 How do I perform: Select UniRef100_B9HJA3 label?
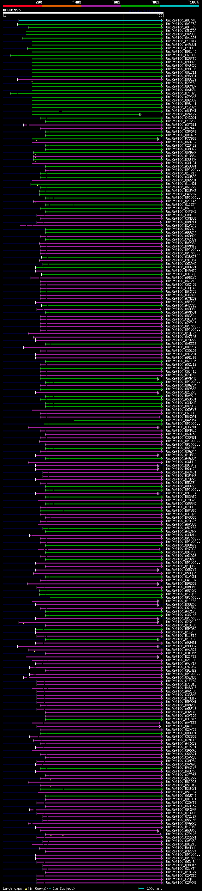181,69
